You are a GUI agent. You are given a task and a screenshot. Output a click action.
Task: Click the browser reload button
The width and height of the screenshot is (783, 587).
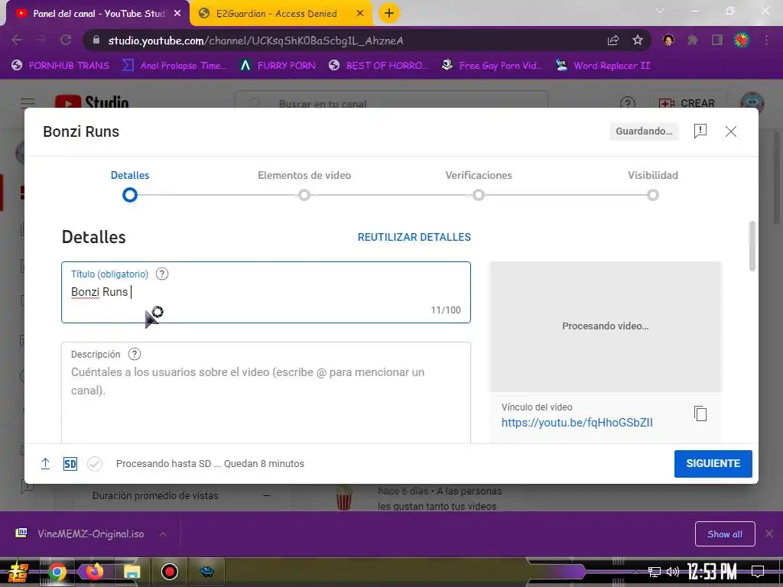(x=66, y=41)
